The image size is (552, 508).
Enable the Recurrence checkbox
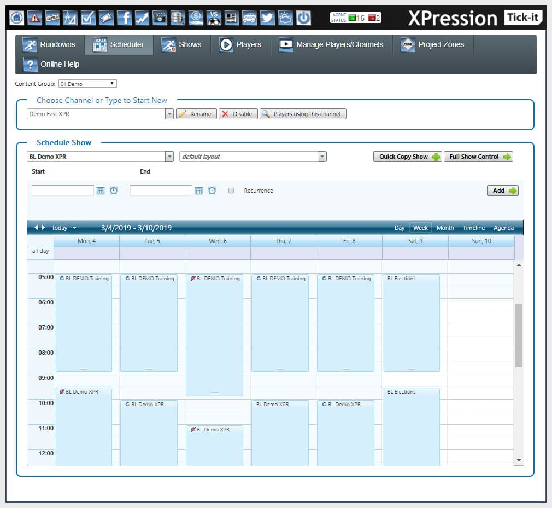point(231,190)
